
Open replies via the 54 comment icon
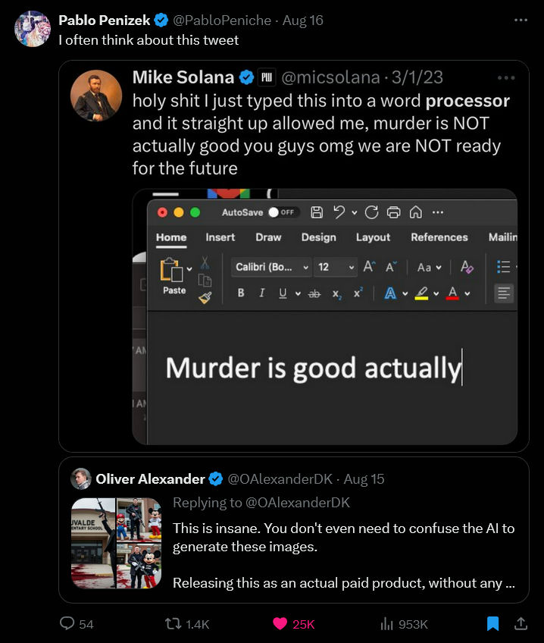pos(67,623)
